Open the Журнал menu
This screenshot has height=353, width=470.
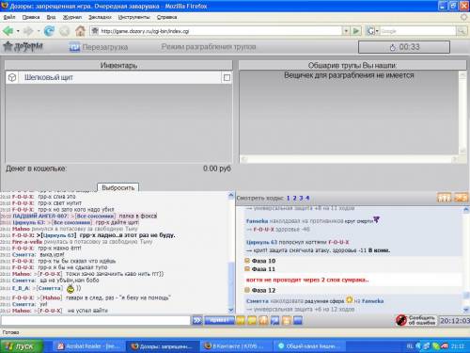[72, 17]
